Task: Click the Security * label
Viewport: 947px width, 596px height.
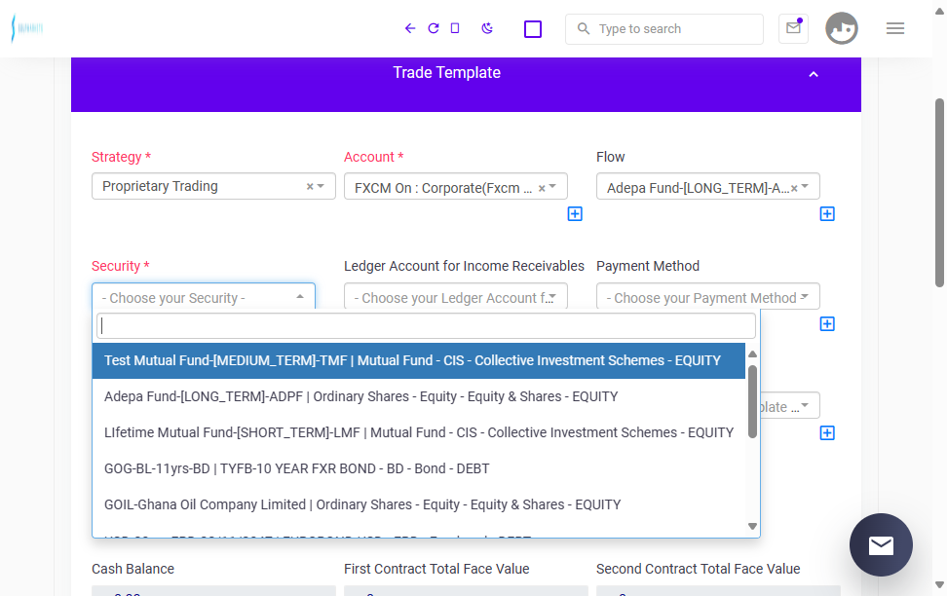Action: [x=120, y=266]
